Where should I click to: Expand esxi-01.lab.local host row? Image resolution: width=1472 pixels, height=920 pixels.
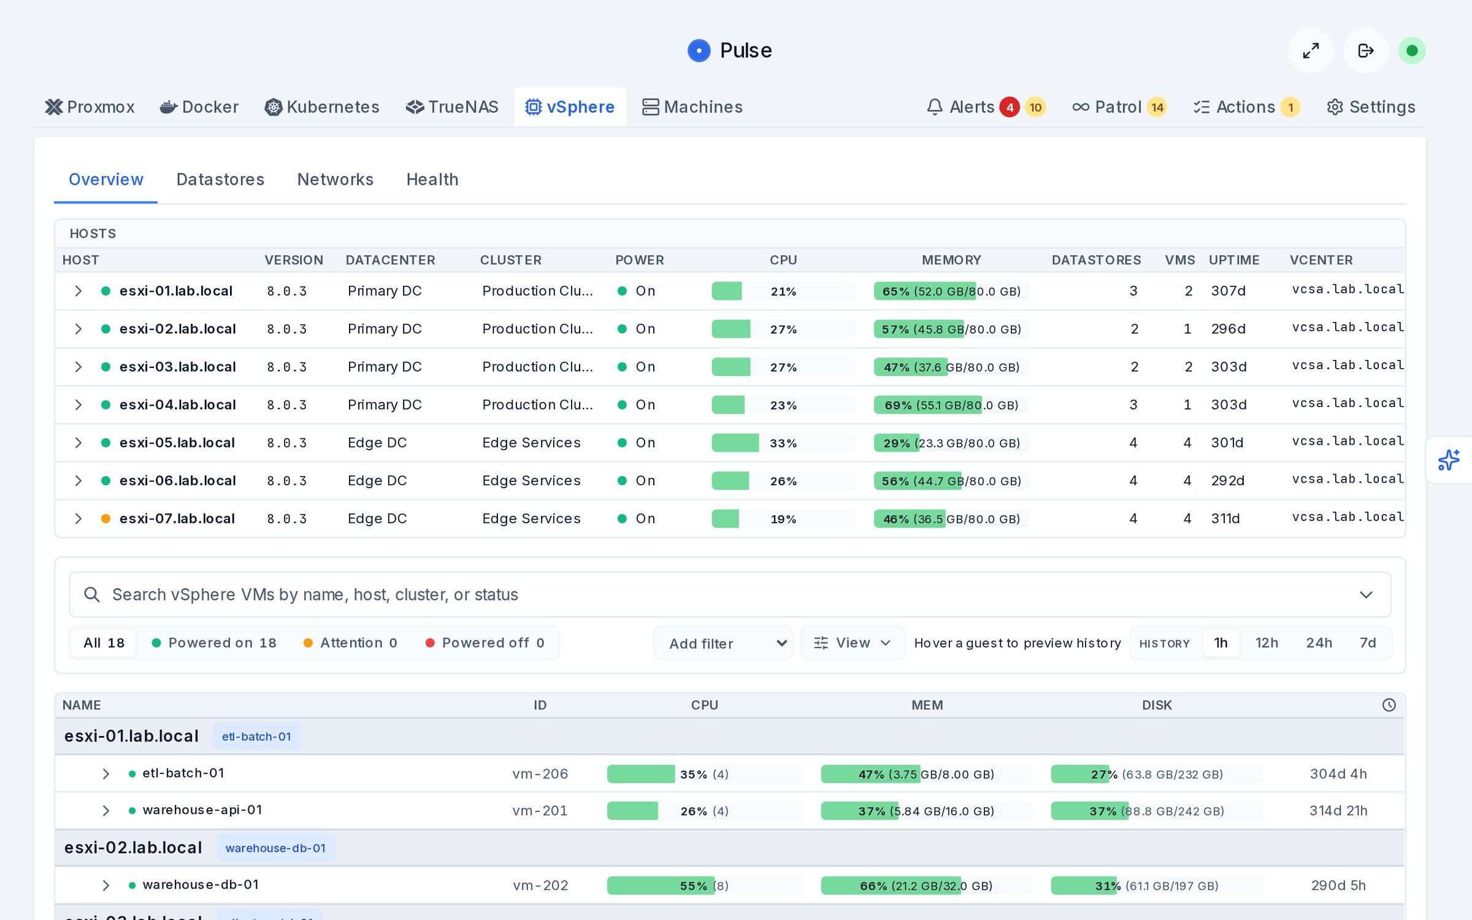(79, 291)
